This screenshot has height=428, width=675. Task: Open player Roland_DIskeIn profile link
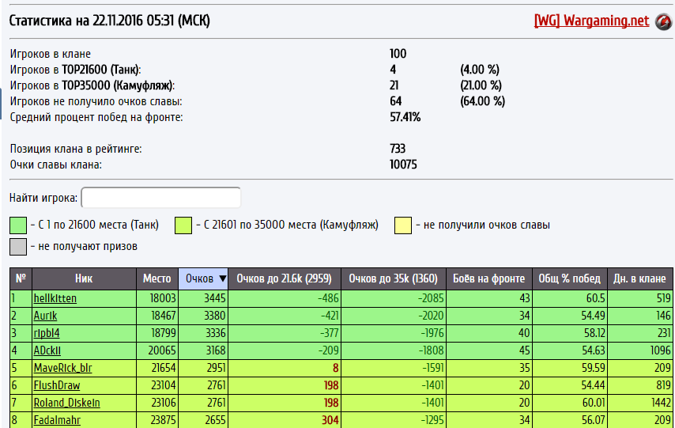click(66, 403)
